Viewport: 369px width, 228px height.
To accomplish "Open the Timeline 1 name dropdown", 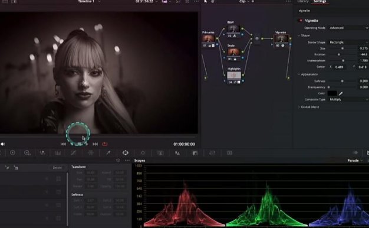I will click(90, 1).
